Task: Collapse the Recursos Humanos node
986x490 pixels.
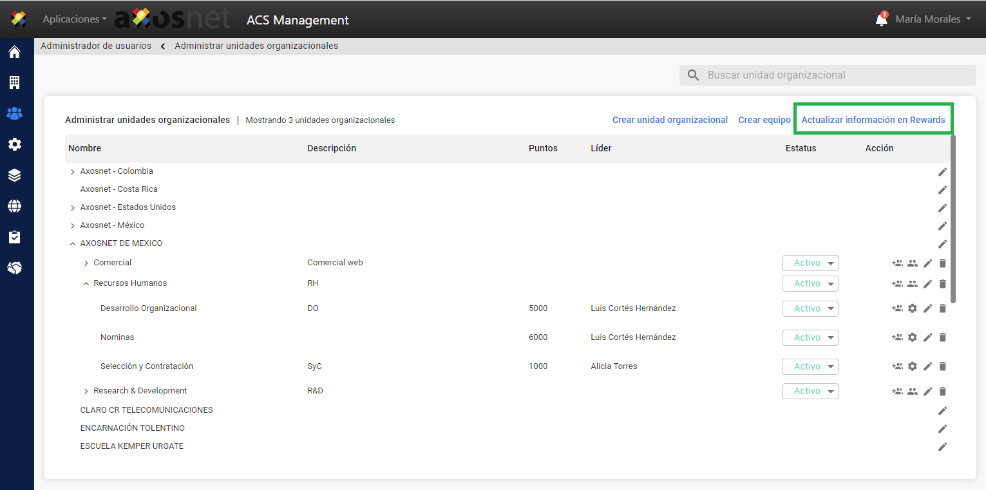Action: tap(86, 284)
